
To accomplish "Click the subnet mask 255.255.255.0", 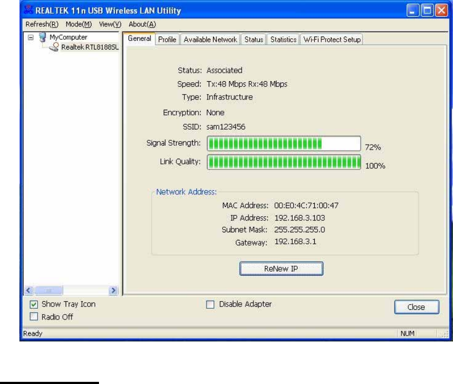I will coord(300,230).
